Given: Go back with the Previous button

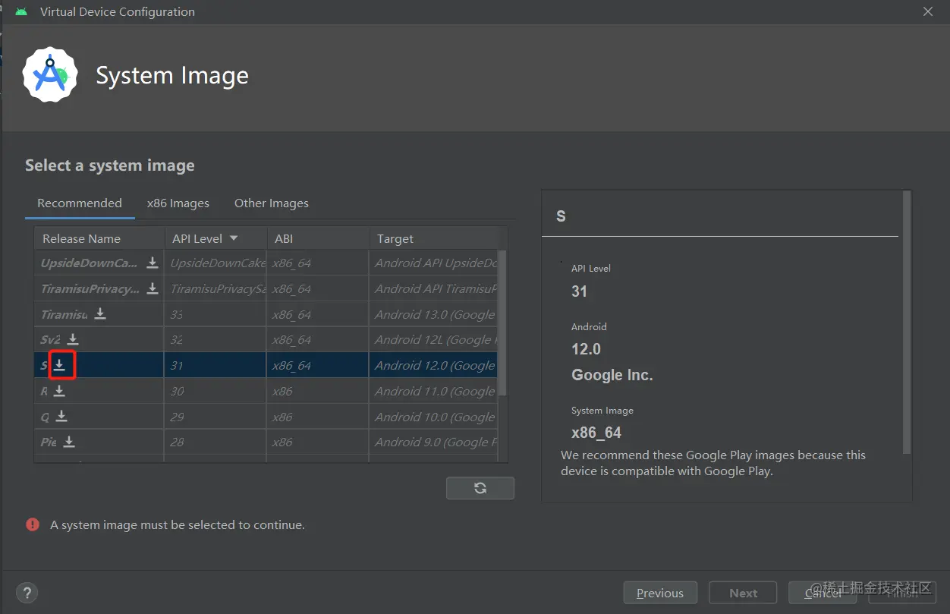Looking at the screenshot, I should [659, 593].
